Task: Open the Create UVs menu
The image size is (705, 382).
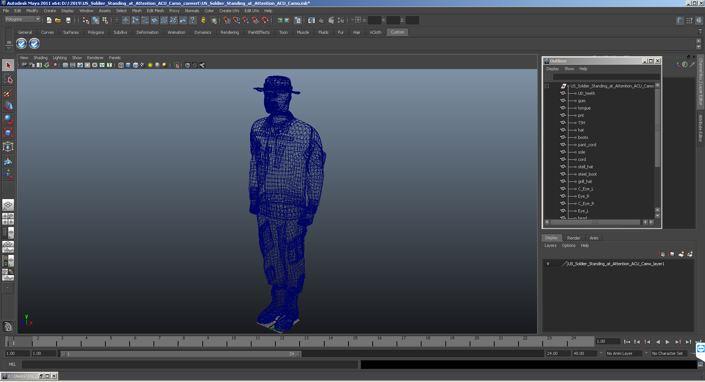Action: click(229, 11)
